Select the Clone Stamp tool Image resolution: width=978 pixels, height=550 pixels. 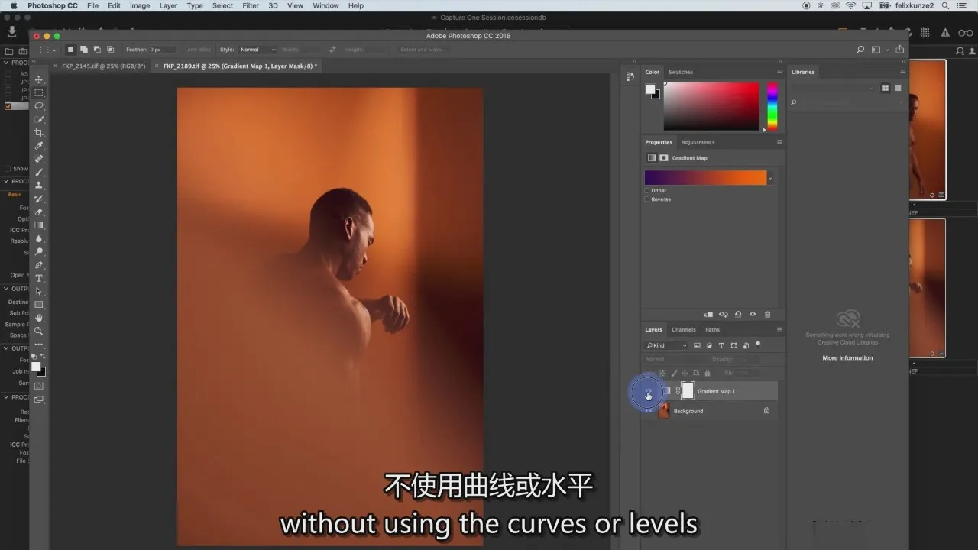(39, 186)
